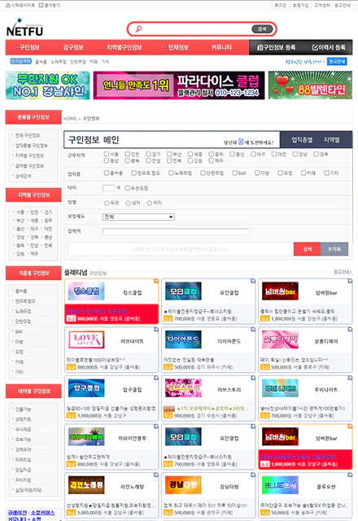Click the HOME breadcrumb link

[70, 118]
